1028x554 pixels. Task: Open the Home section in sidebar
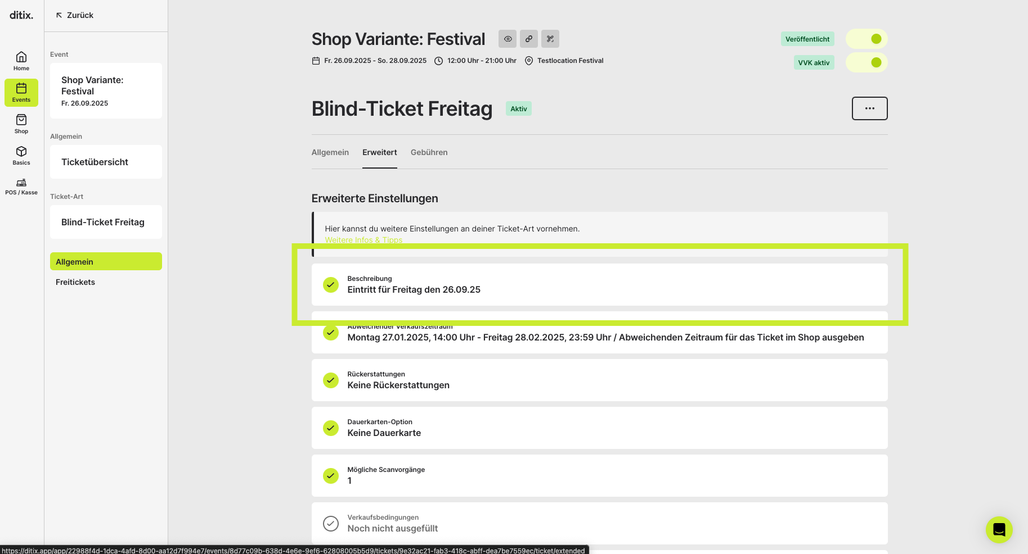pyautogui.click(x=21, y=61)
